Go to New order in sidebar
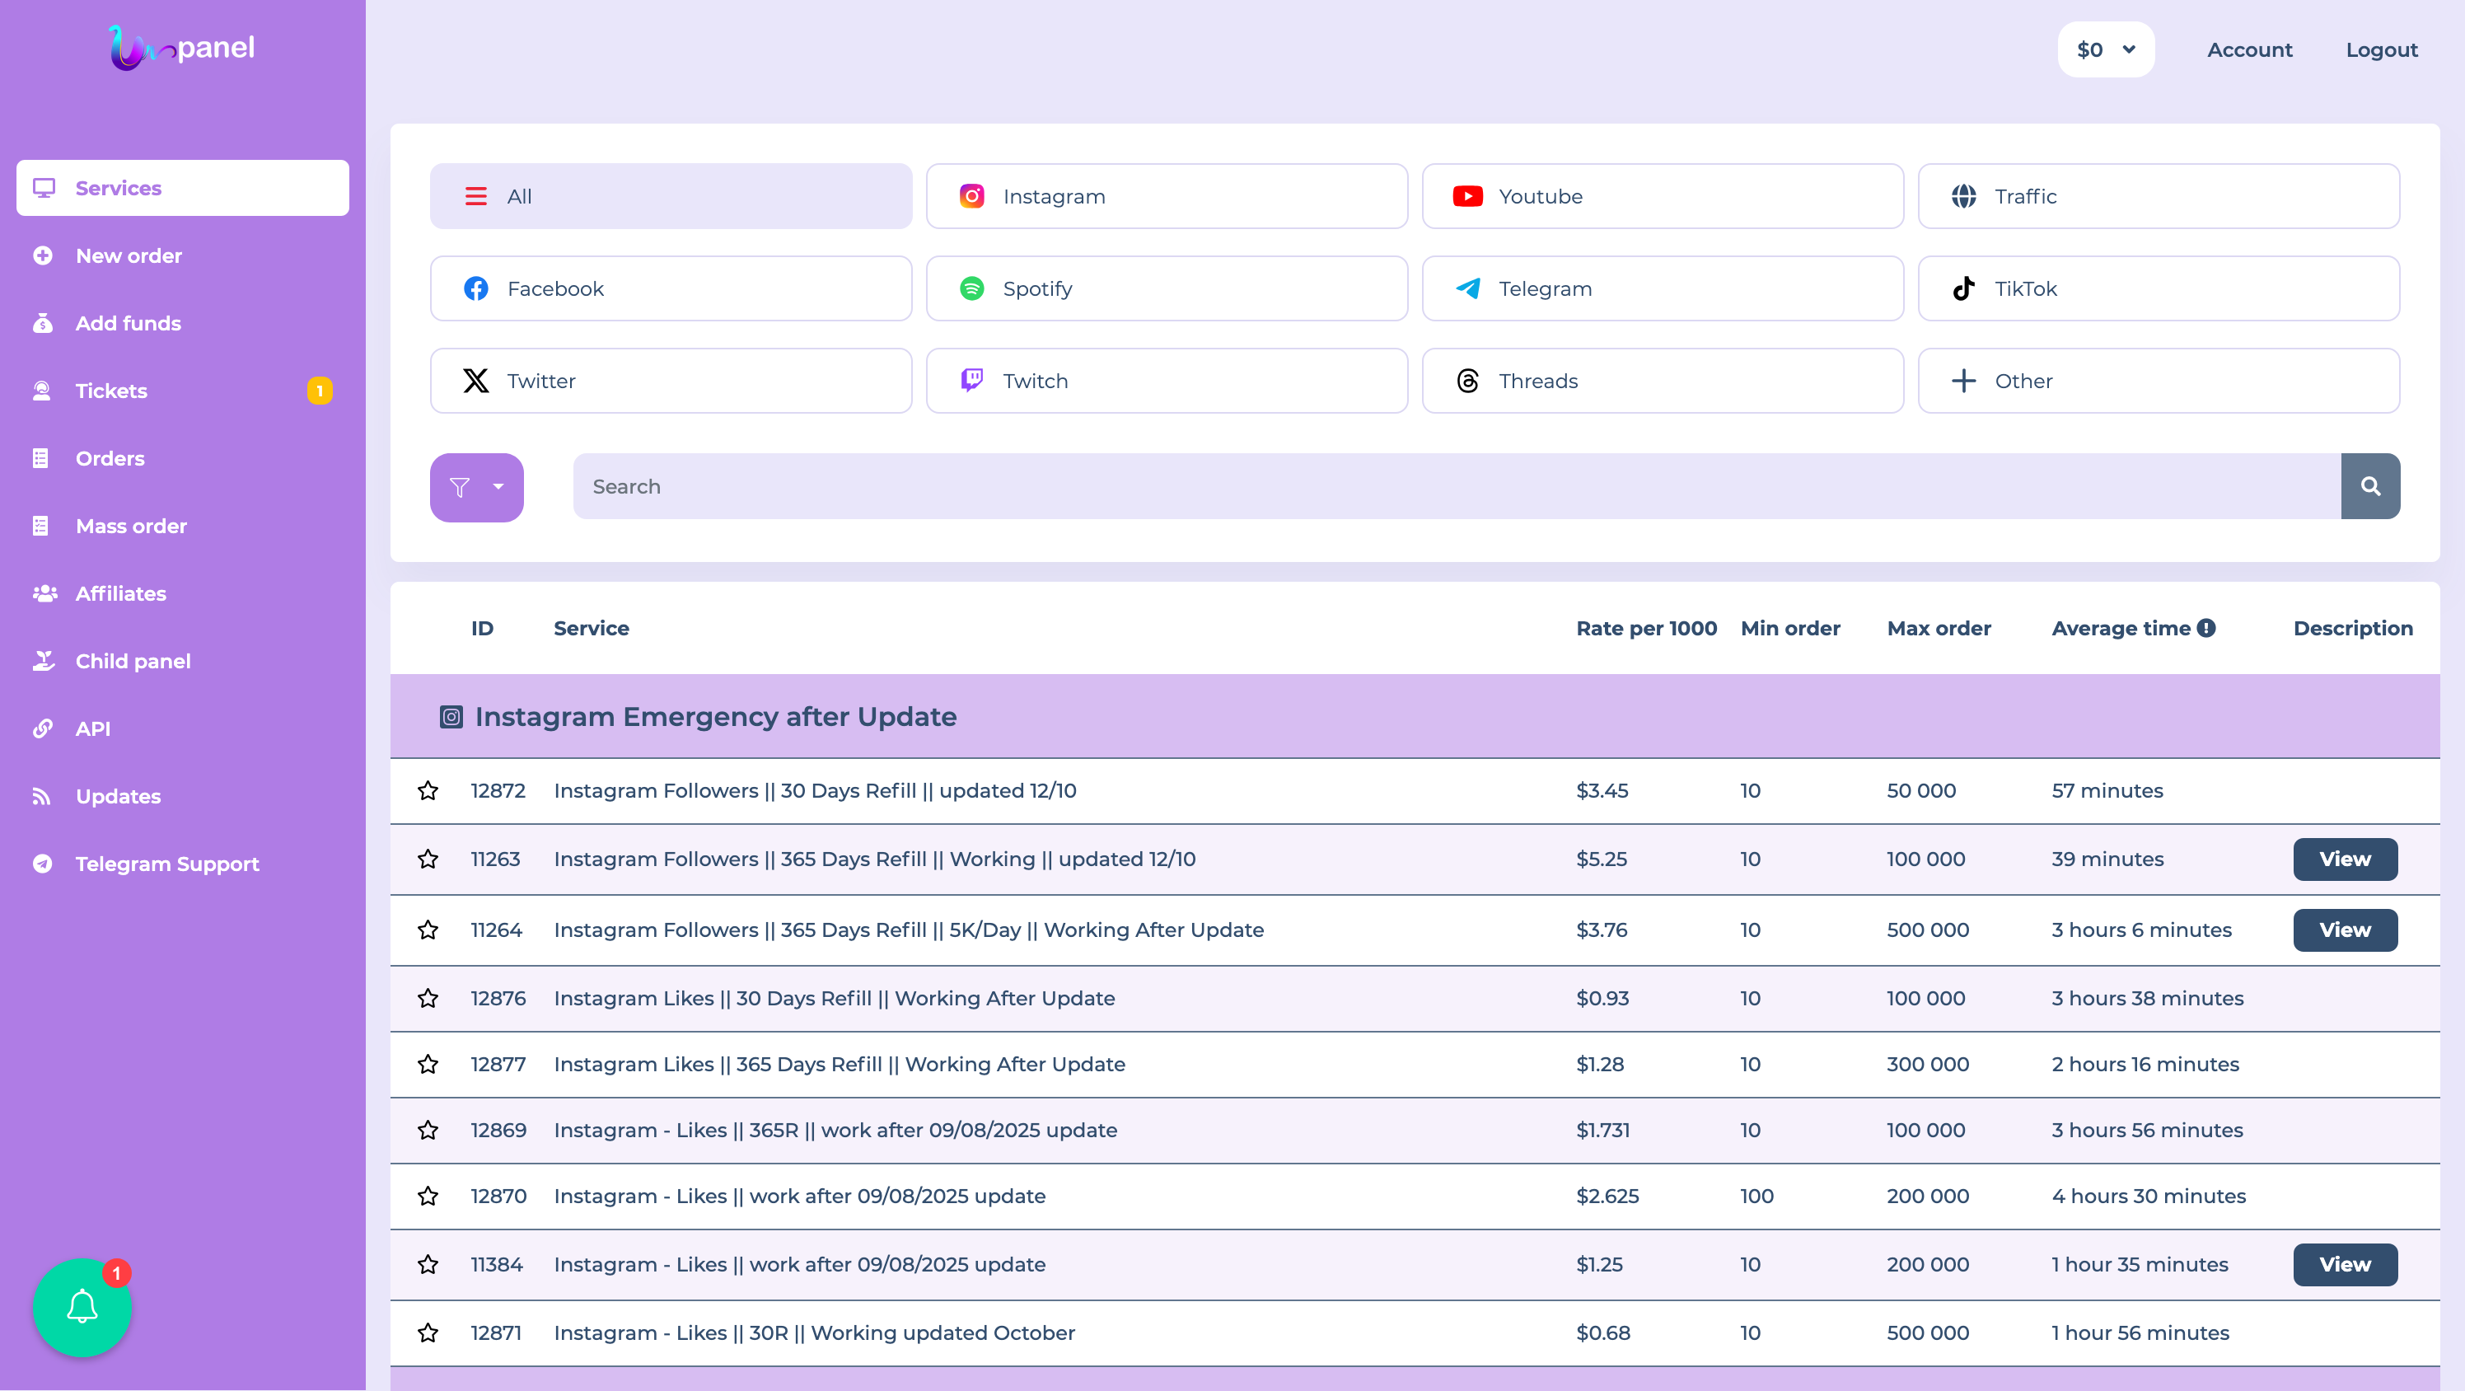The image size is (2465, 1391). 129,255
